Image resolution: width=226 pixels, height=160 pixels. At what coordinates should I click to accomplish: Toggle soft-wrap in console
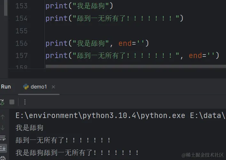3,138
